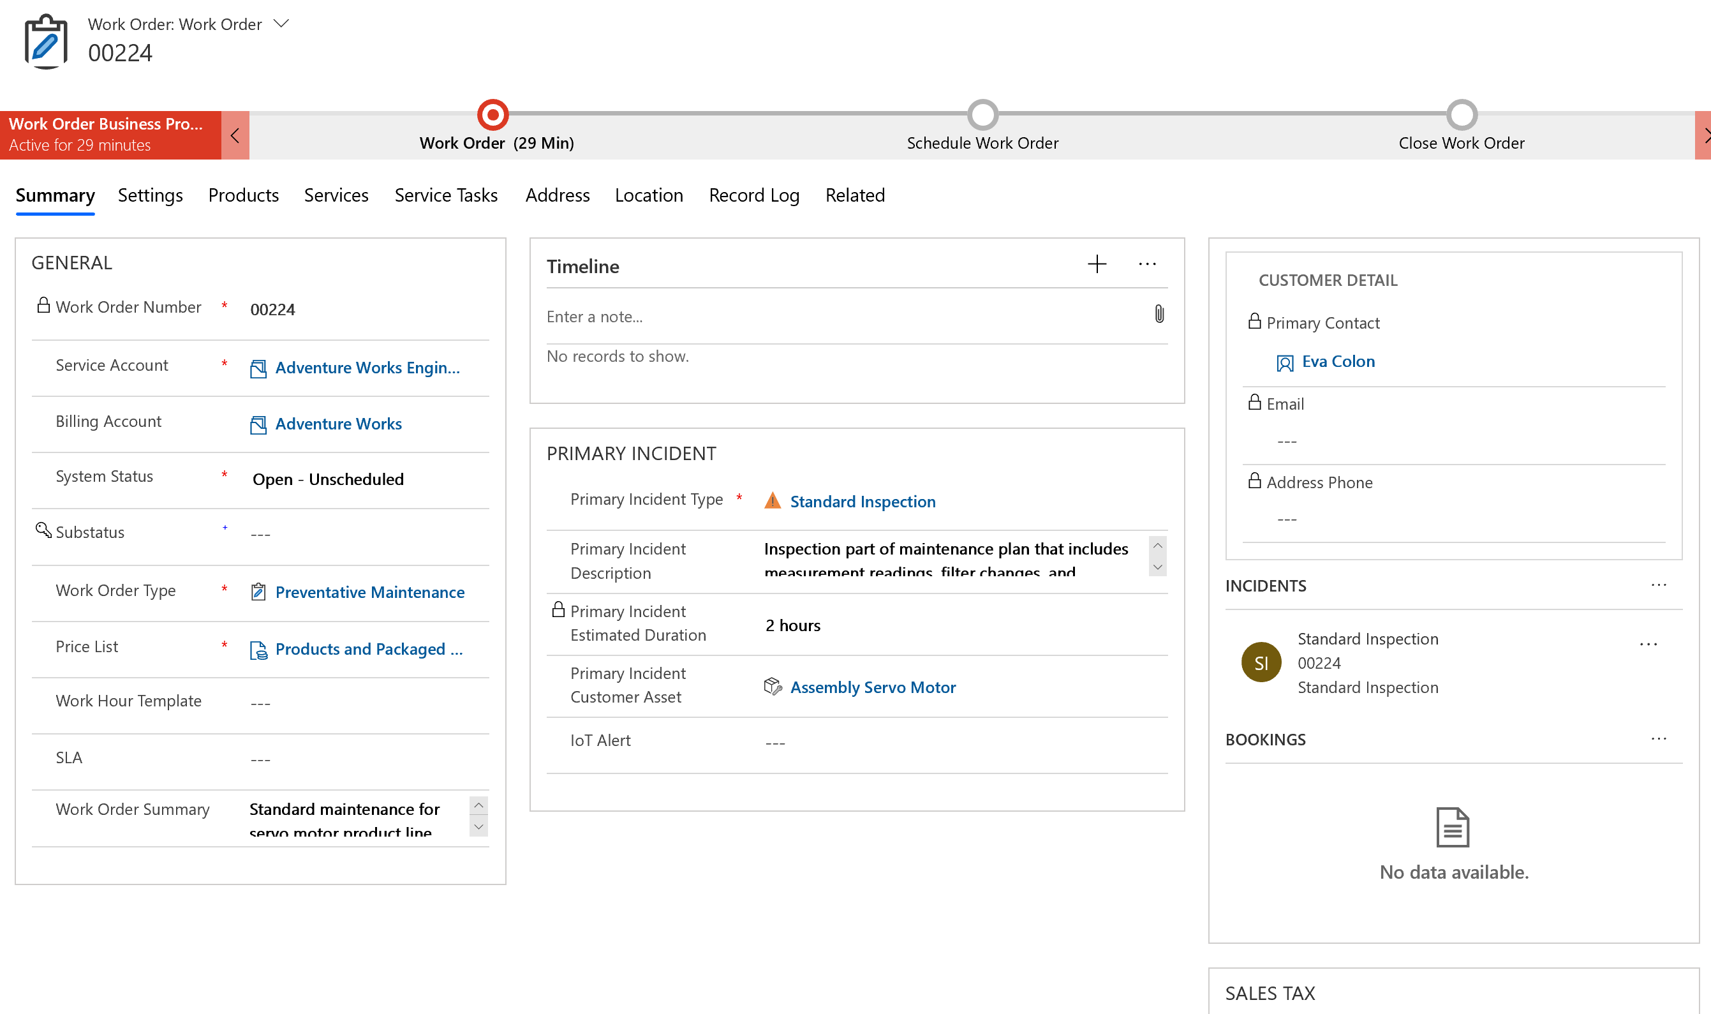The height and width of the screenshot is (1014, 1711).
Task: Open the Adventure Works billing account link
Action: click(338, 424)
